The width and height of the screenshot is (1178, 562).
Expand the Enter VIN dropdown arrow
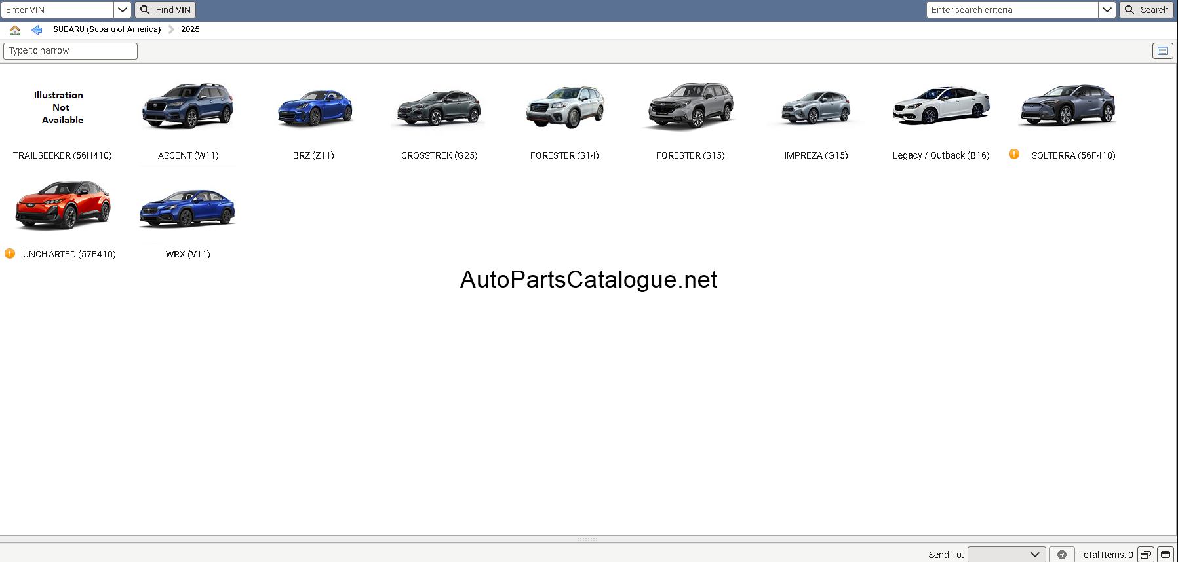click(123, 10)
